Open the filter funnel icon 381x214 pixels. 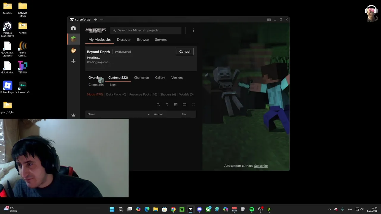pyautogui.click(x=167, y=105)
